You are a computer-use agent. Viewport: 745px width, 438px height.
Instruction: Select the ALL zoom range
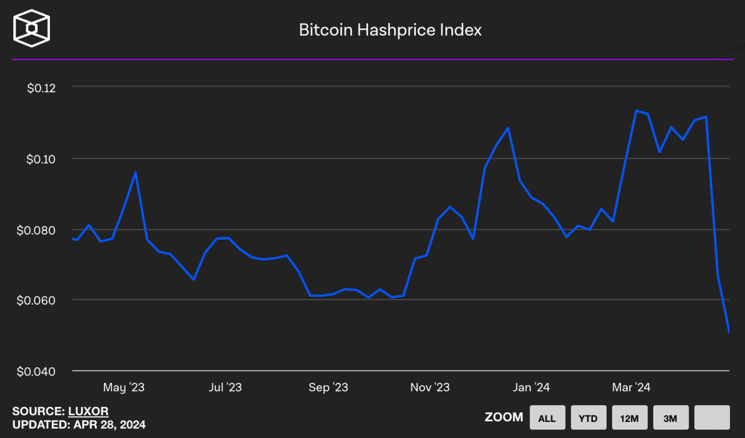(547, 417)
